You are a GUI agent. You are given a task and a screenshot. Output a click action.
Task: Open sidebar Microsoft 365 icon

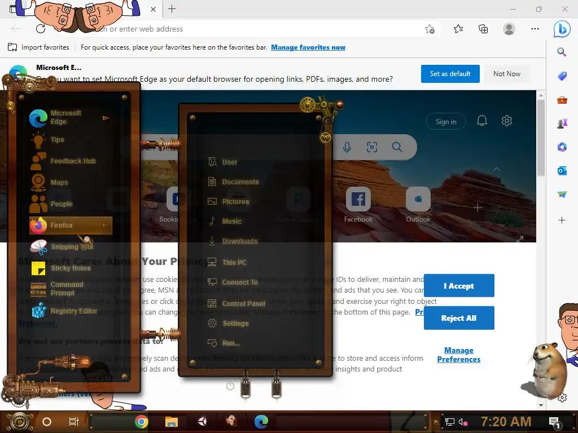562,147
